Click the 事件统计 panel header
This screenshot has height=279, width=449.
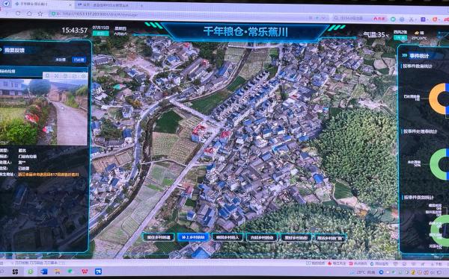(420, 56)
